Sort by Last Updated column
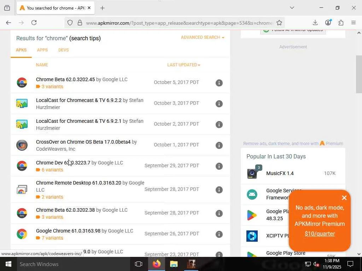This screenshot has width=362, height=271. coord(183,65)
